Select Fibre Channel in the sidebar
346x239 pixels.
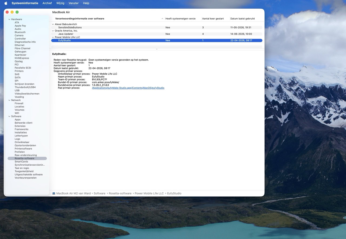tap(22, 49)
